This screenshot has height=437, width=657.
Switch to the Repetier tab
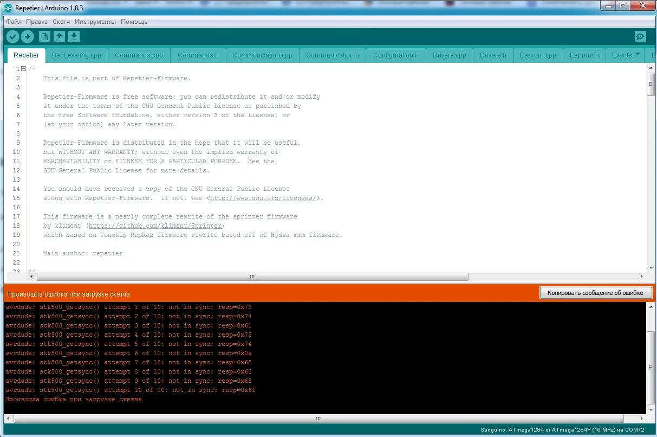[26, 55]
